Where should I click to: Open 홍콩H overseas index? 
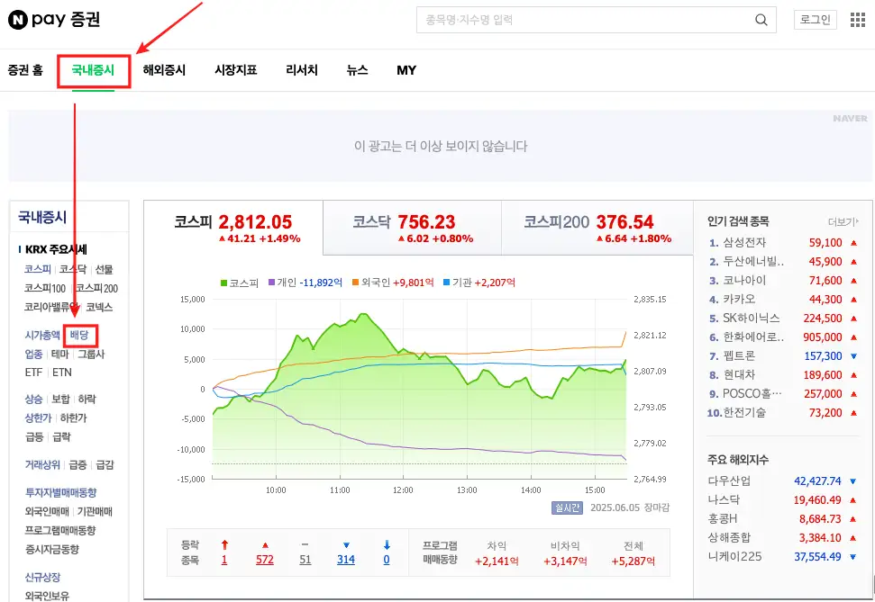(x=722, y=519)
